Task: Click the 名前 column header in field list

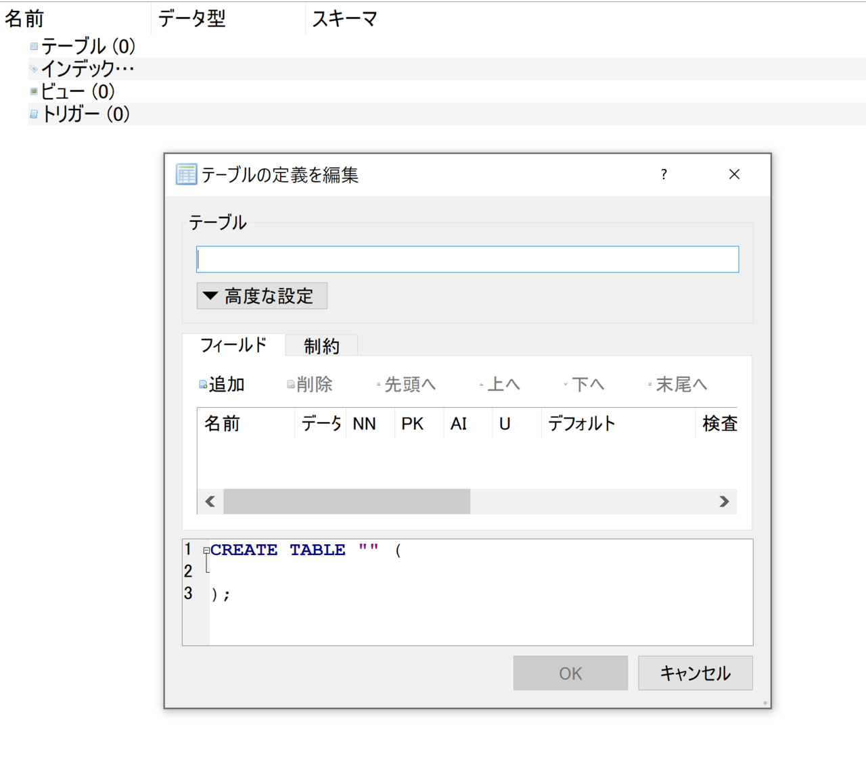Action: (x=246, y=424)
